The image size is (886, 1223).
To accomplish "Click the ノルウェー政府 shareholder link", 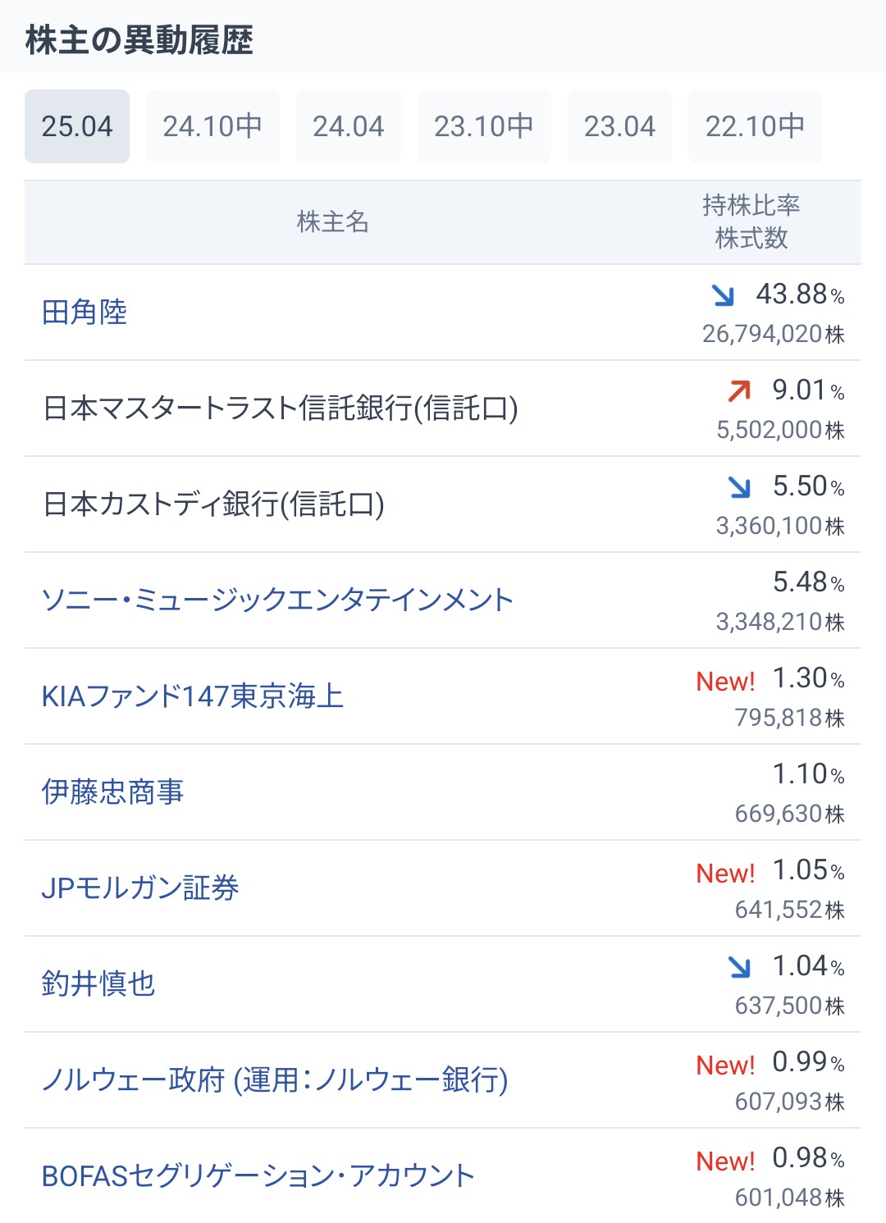I will pyautogui.click(x=274, y=1080).
